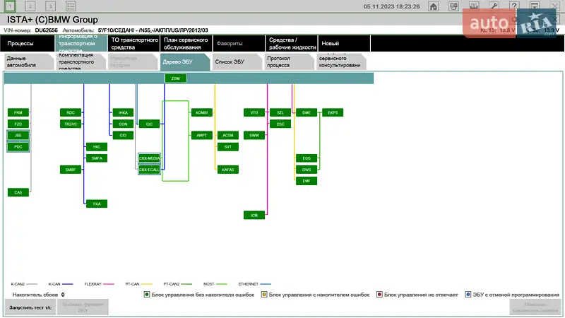Click the dropdown arrow icon in top toolbar
Screen dimensions: 565x318
[535, 6]
